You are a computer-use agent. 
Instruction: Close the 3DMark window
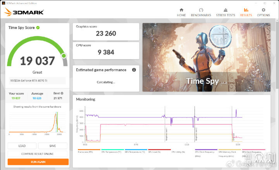(x=274, y=3)
